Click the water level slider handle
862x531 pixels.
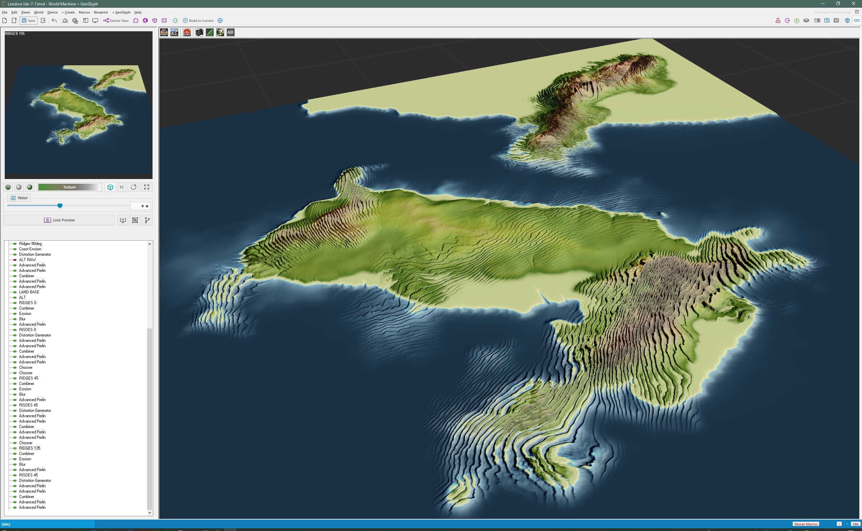click(60, 206)
